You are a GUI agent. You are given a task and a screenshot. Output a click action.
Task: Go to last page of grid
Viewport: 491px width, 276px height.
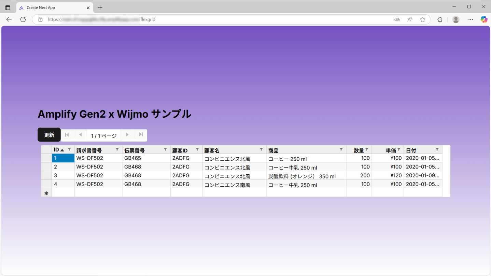click(141, 135)
